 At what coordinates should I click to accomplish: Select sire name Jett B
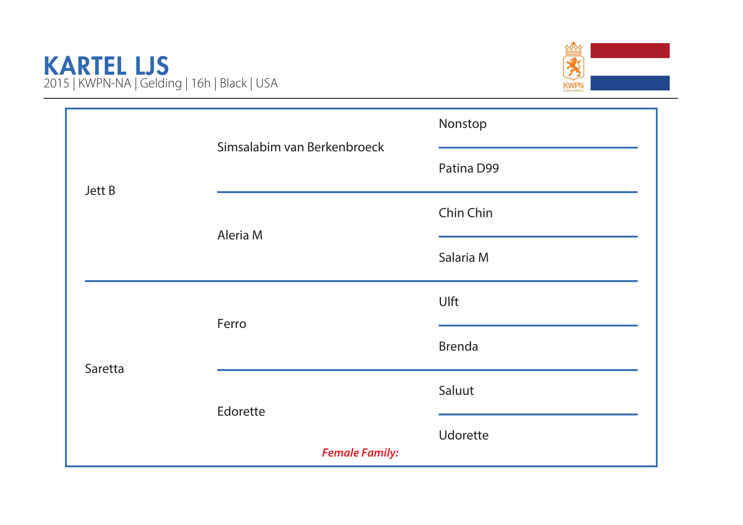(x=100, y=191)
